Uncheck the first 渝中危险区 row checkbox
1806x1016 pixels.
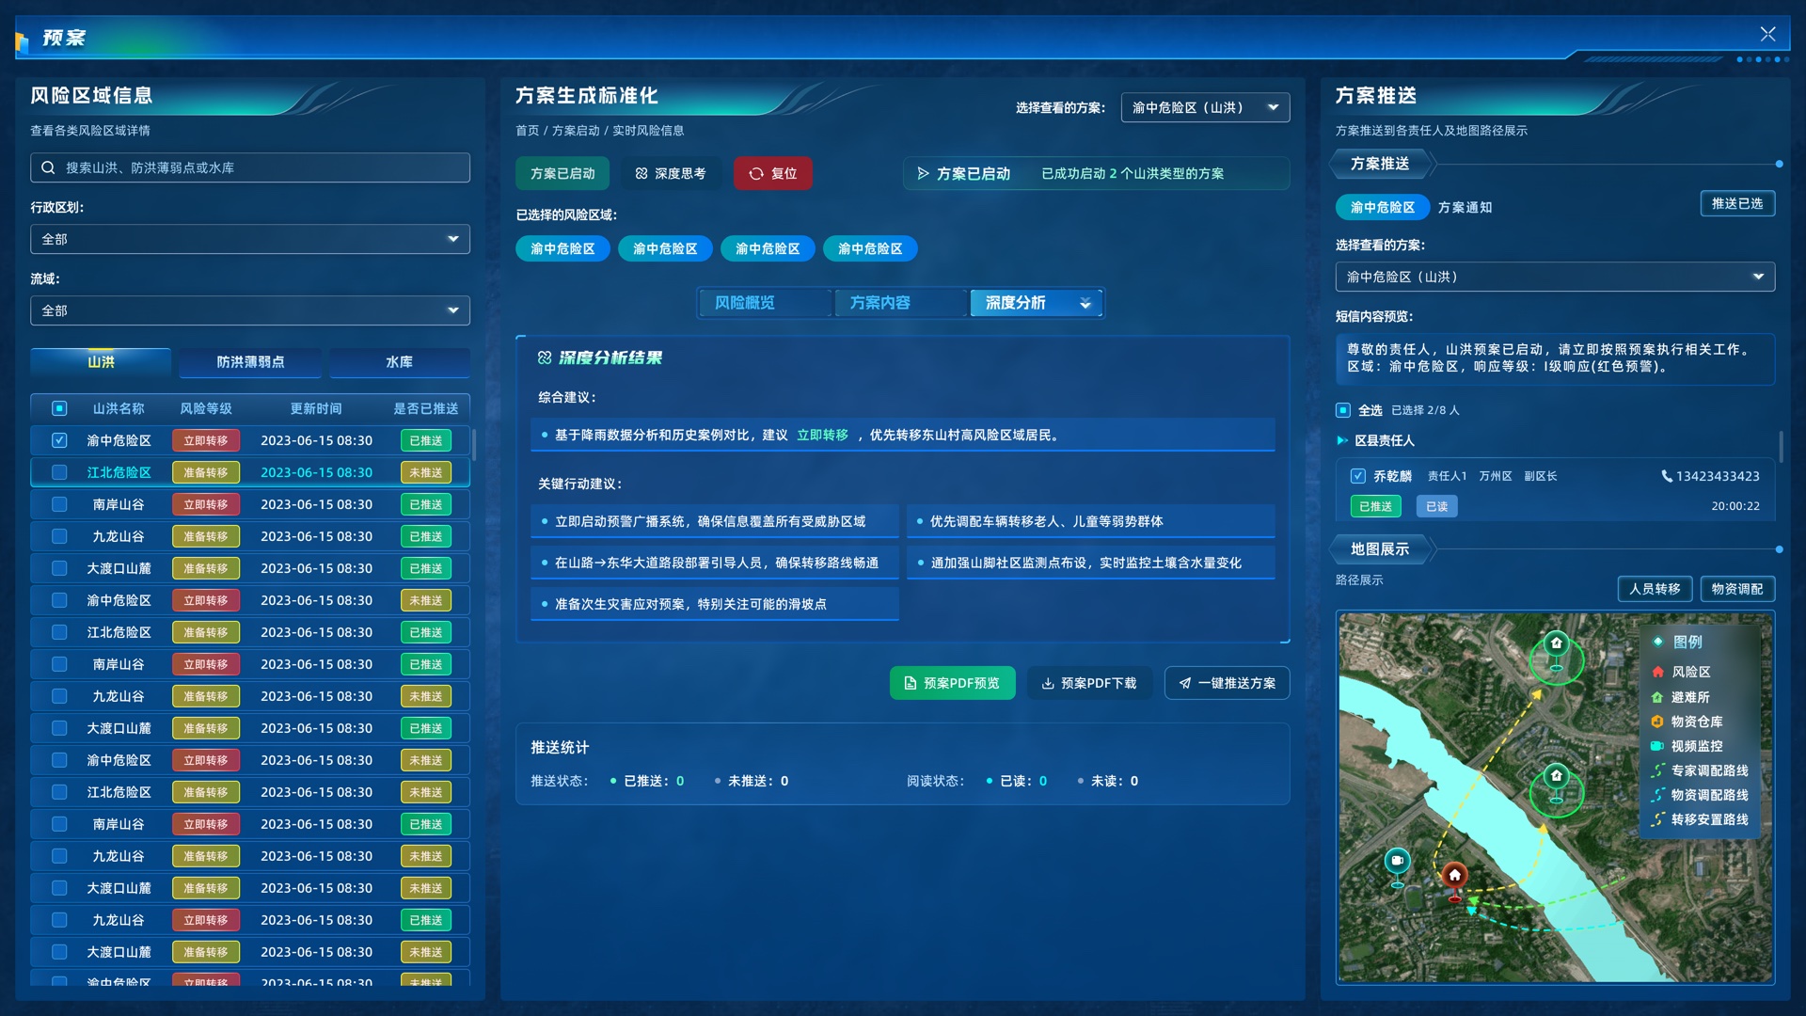point(59,440)
